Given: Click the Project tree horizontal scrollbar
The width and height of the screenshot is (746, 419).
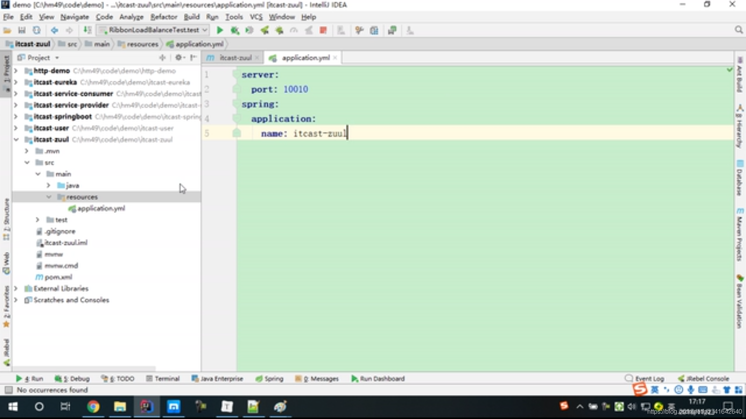Looking at the screenshot, I should point(84,368).
